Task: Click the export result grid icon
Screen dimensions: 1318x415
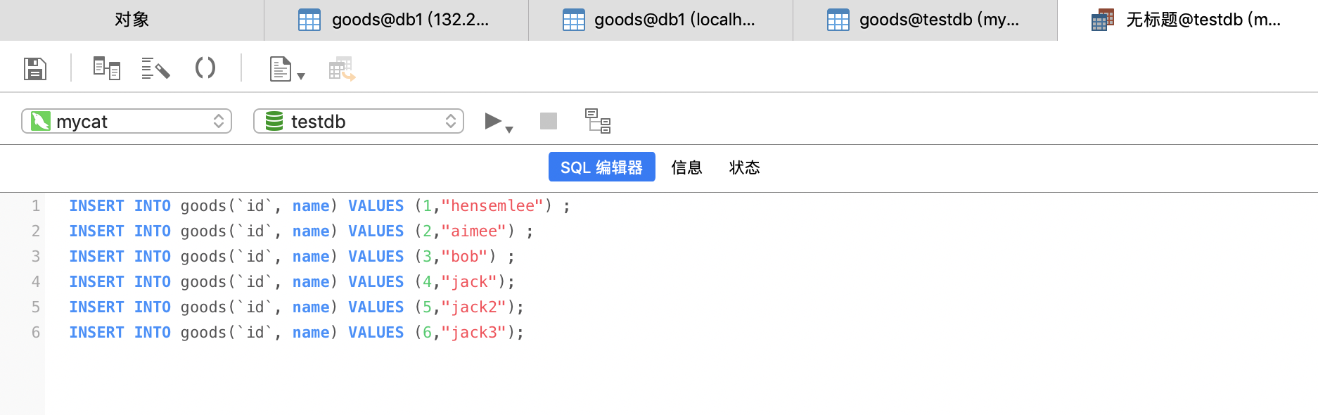Action: tap(342, 69)
